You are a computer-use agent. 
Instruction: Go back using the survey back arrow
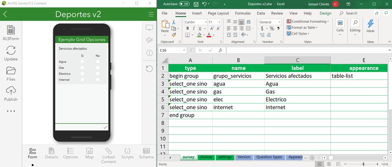pyautogui.click(x=5, y=14)
